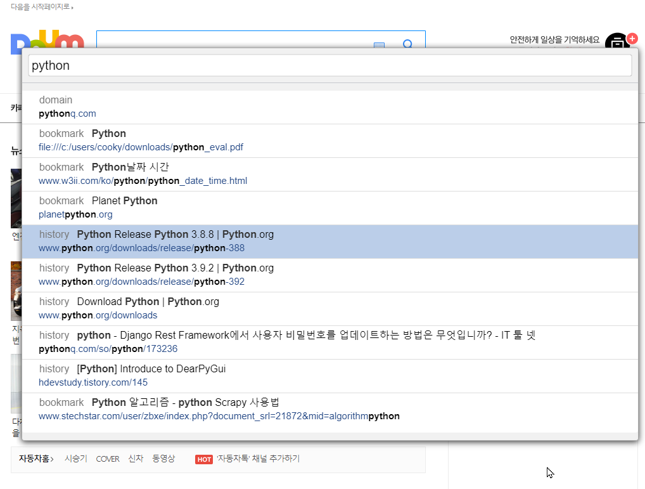
Task: Select the Python 3.8.8 release history entry
Action: click(x=330, y=242)
